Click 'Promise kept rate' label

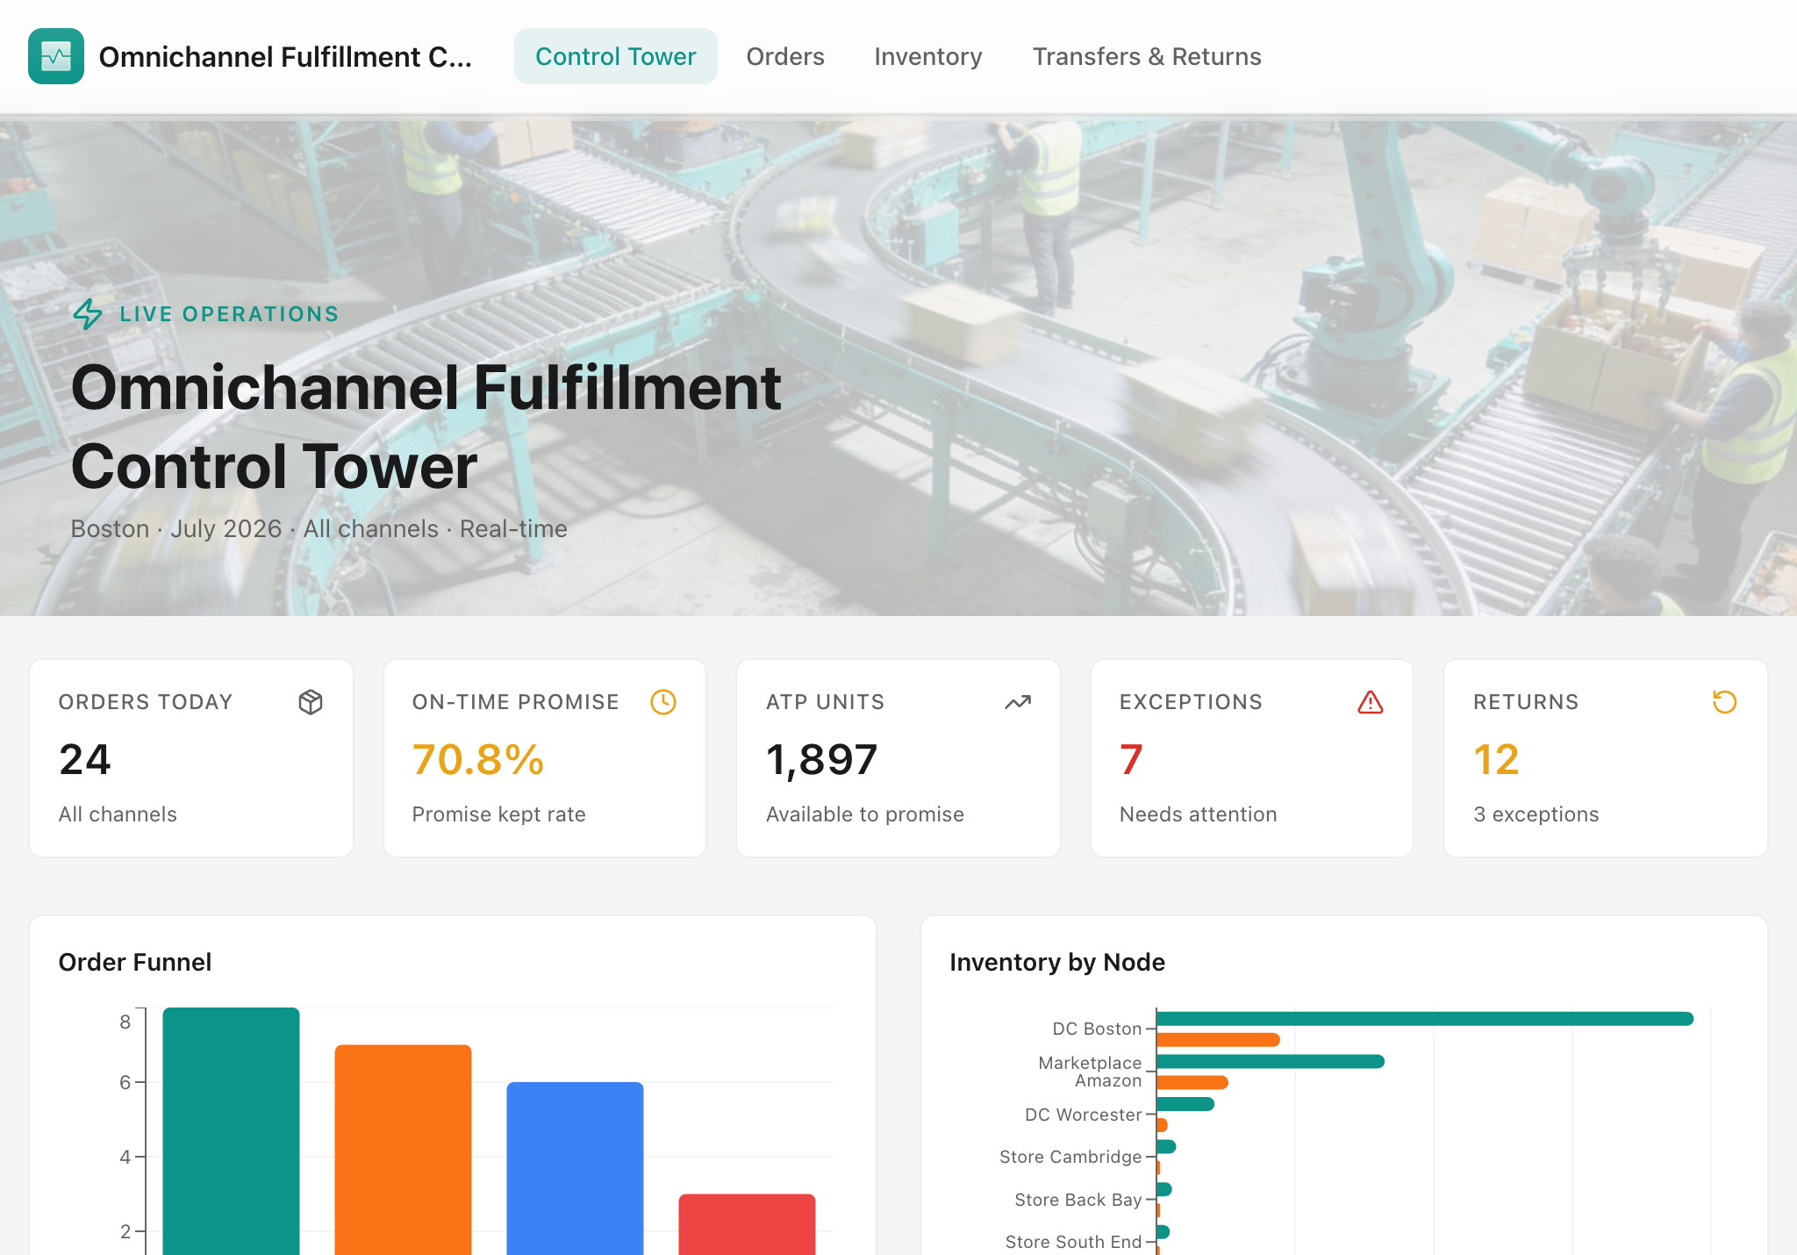[499, 814]
